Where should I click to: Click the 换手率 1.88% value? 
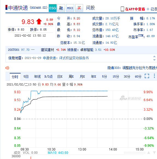(x=151, y=24)
